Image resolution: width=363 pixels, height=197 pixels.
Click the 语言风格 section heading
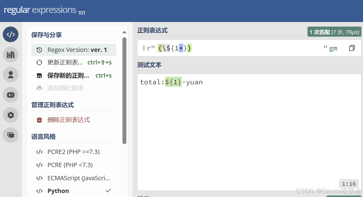click(44, 137)
